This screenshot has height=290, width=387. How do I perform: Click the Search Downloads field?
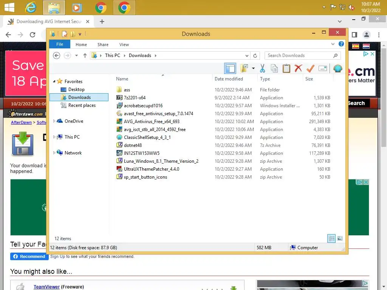(303, 56)
